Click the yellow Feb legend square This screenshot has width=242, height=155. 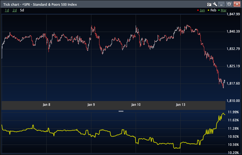208,10
